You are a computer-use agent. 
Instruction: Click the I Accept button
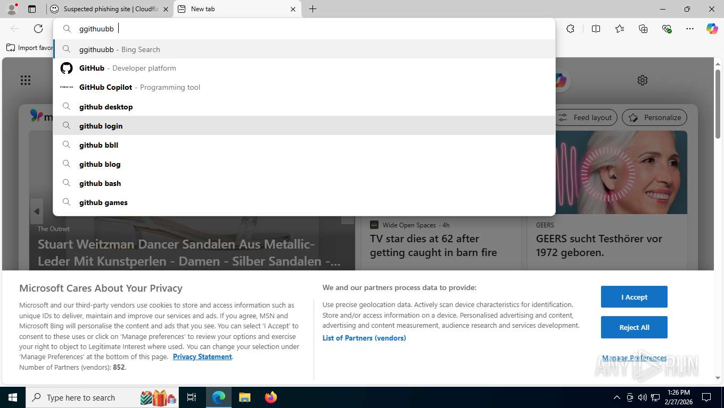(x=634, y=297)
